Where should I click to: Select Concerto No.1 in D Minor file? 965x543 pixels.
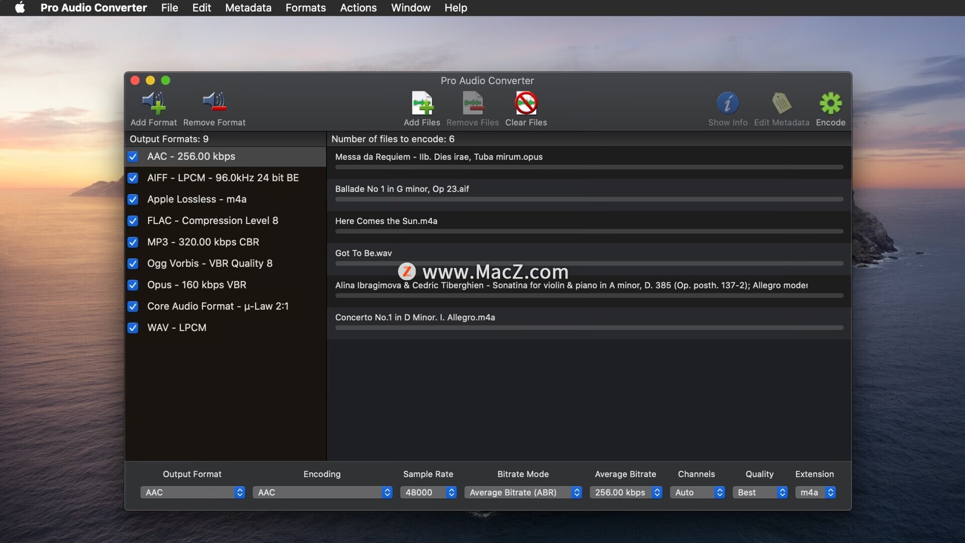point(589,323)
